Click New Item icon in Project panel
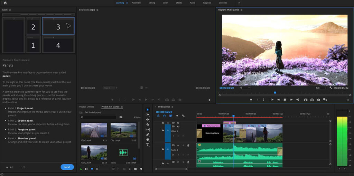 point(141,169)
